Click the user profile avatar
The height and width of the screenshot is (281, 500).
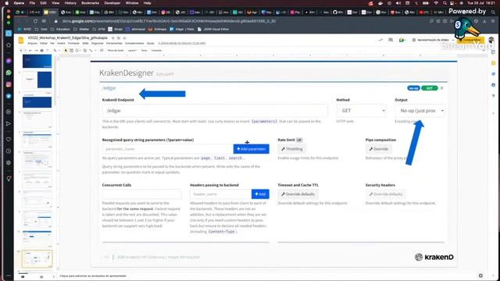pyautogui.click(x=491, y=40)
